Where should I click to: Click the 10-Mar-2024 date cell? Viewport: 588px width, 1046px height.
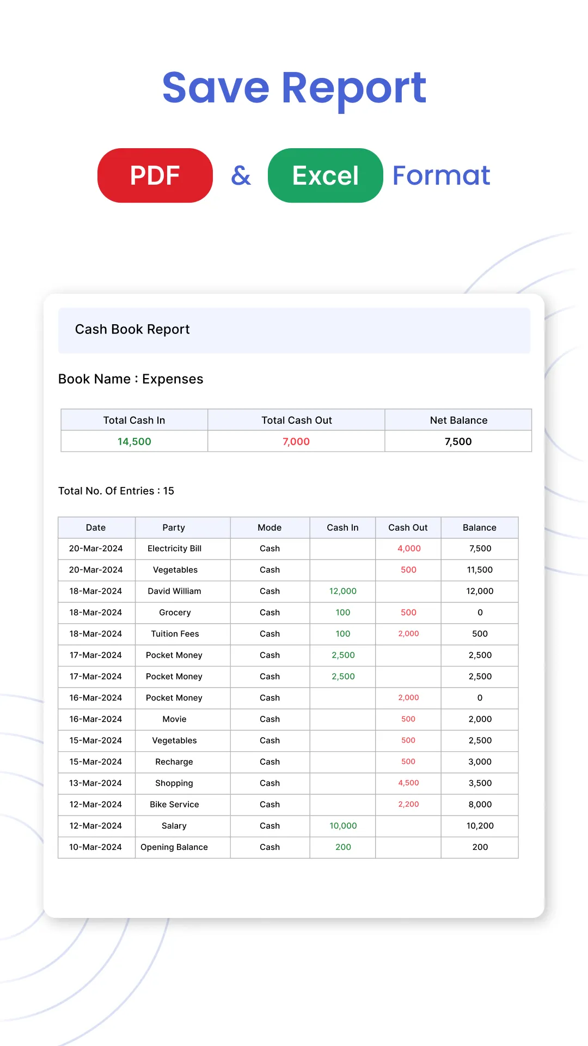click(96, 847)
